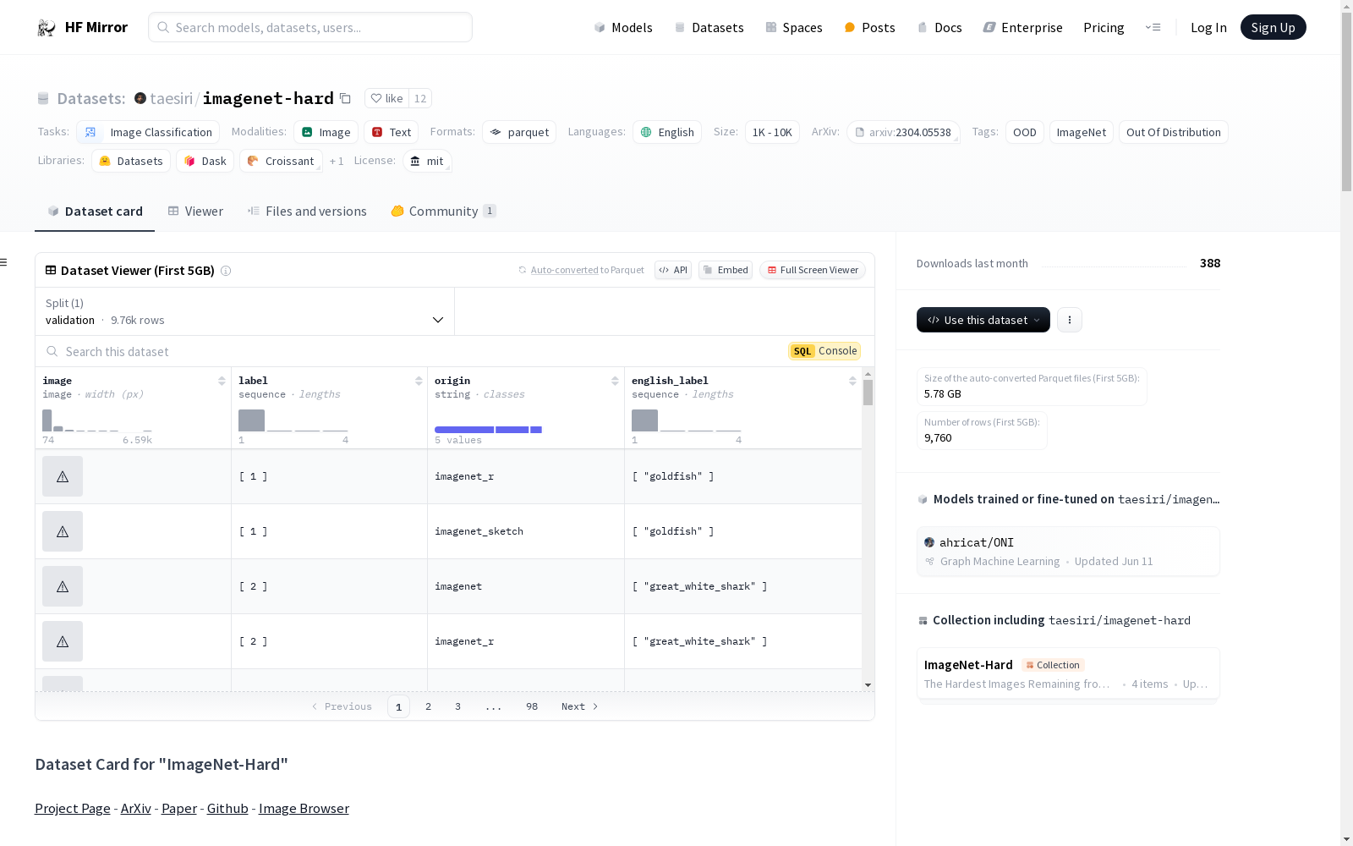
Task: Focus the search models, datasets, users field
Action: point(310,27)
